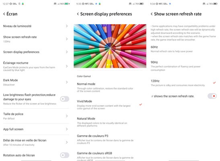Toggle Rotation auto de l'écran switch
The image size is (220, 161).
pos(64,155)
